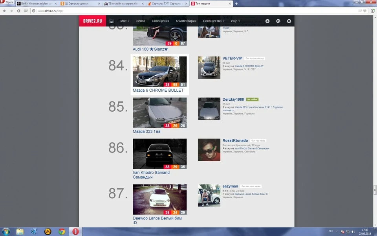Go forward with browser forward arrow
The height and width of the screenshot is (236, 377).
[x=11, y=11]
